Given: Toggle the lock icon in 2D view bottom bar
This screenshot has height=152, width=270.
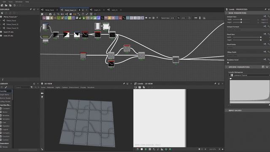Looking at the screenshot, I should pos(222,149).
